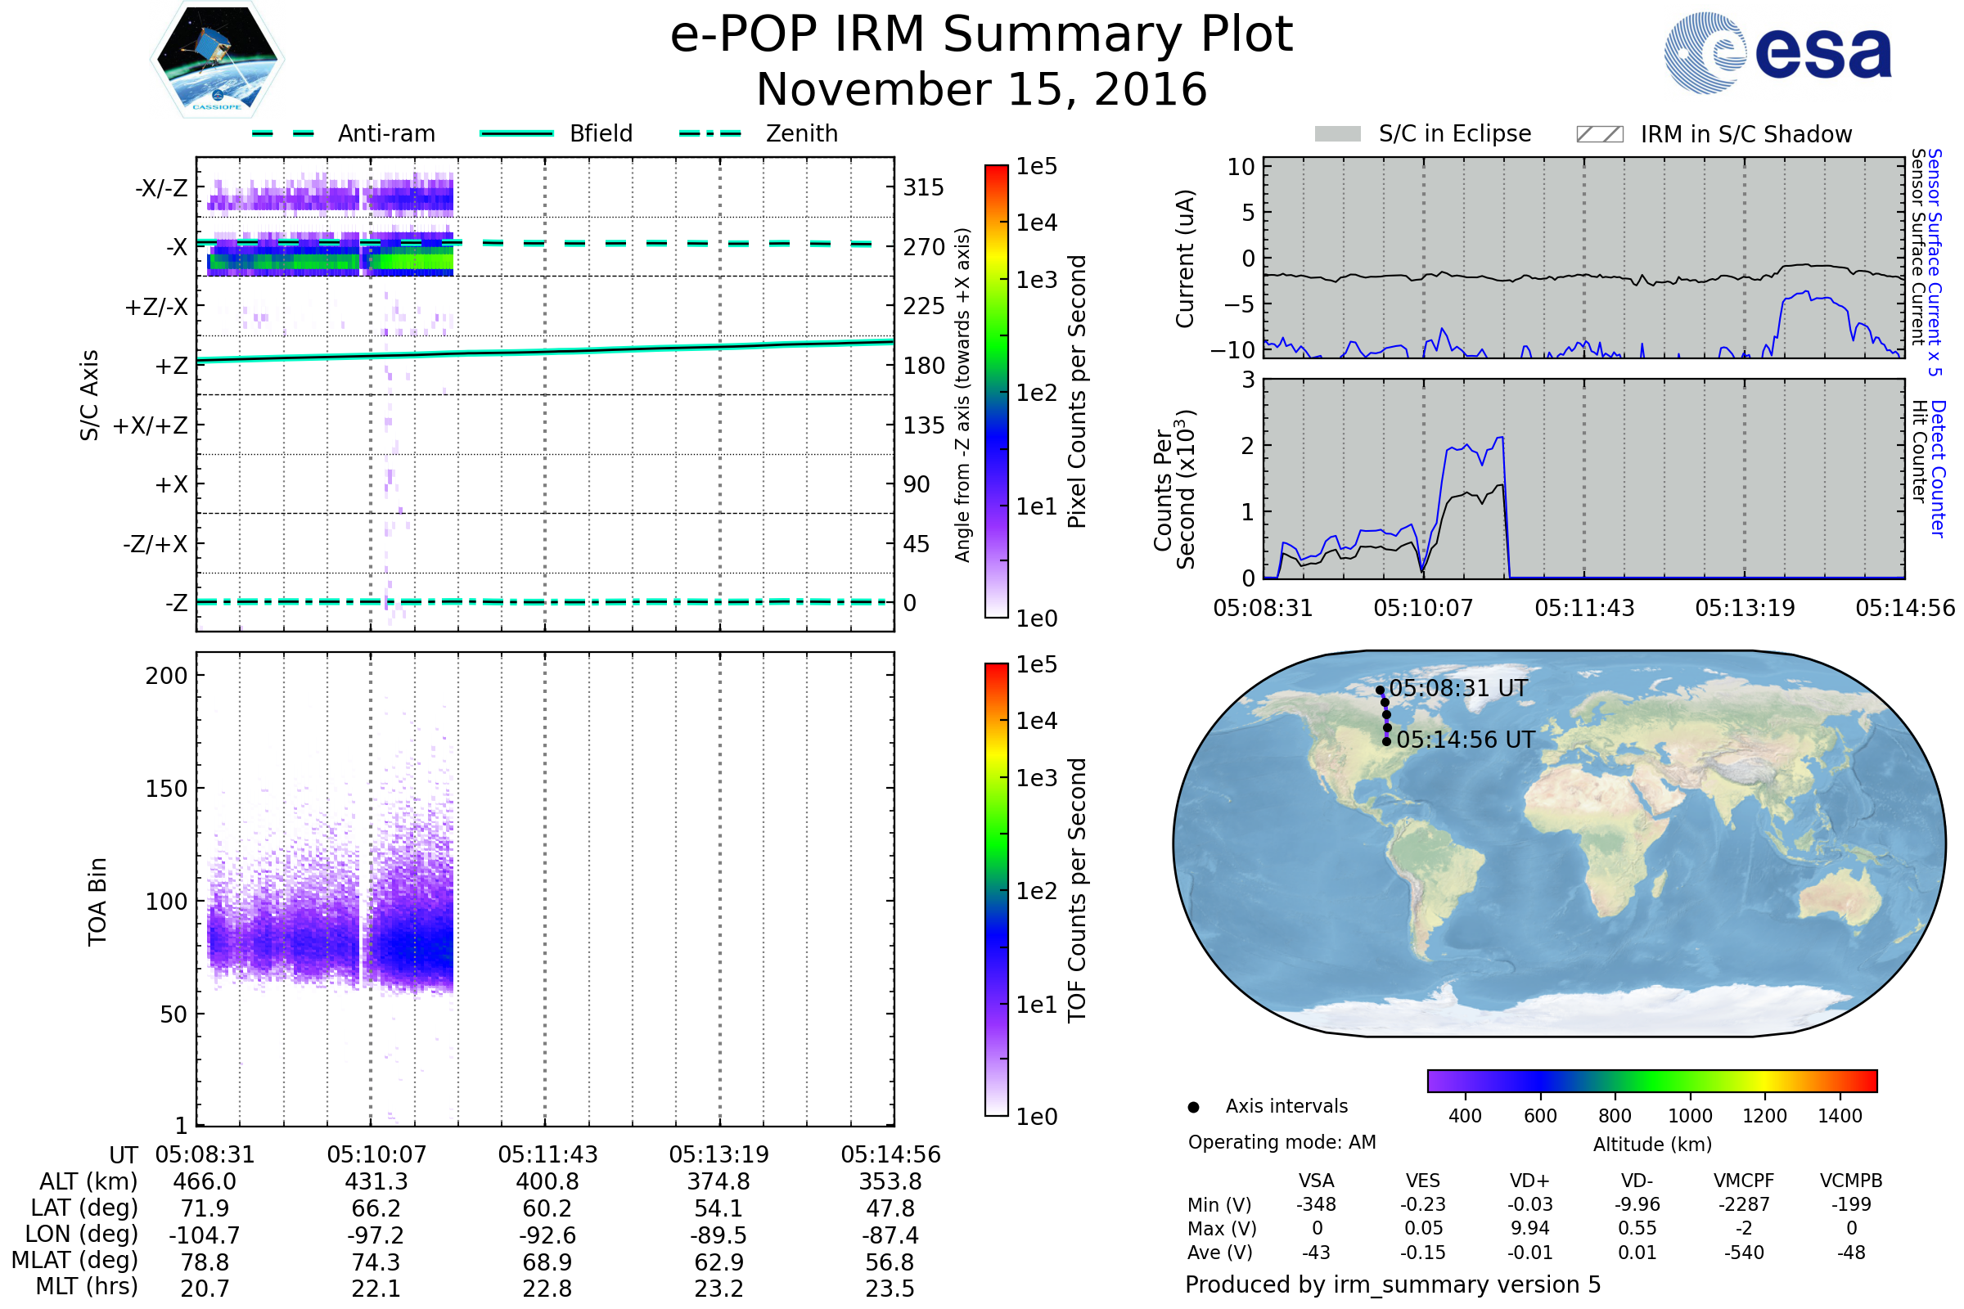1964x1309 pixels.
Task: Click the 05:14:56 UT map track label
Action: tap(1466, 740)
